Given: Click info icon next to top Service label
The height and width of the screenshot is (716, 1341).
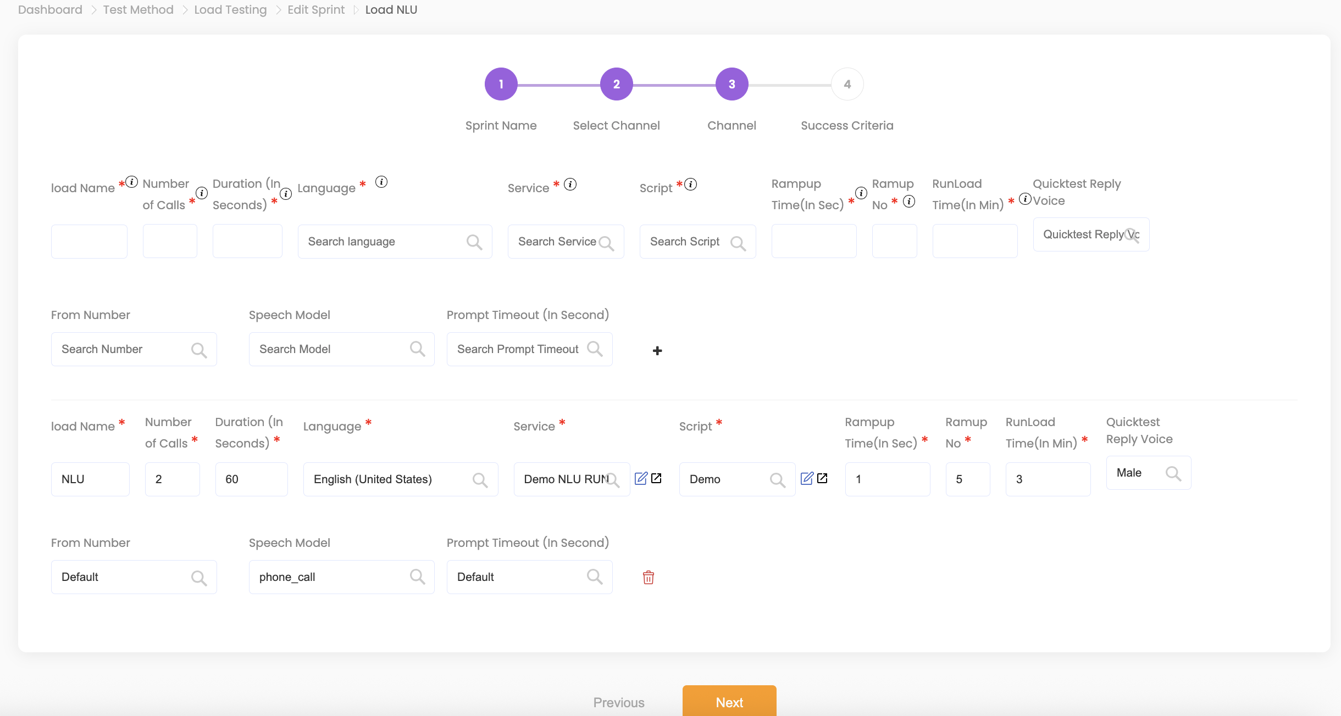Looking at the screenshot, I should [x=570, y=184].
